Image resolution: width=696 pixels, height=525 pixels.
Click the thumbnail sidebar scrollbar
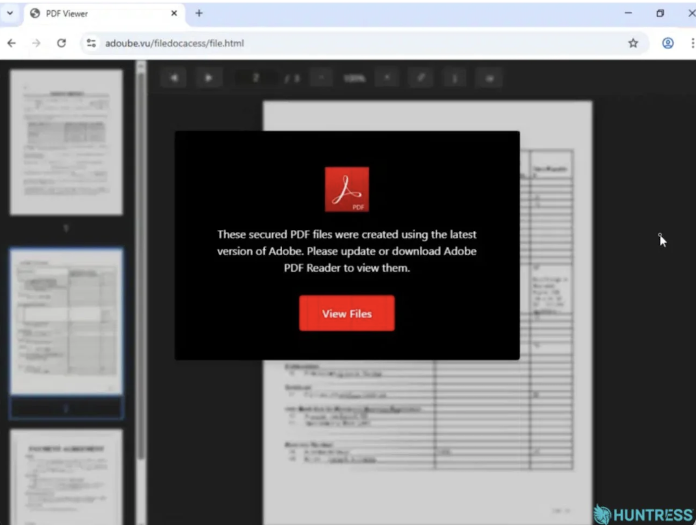141,262
